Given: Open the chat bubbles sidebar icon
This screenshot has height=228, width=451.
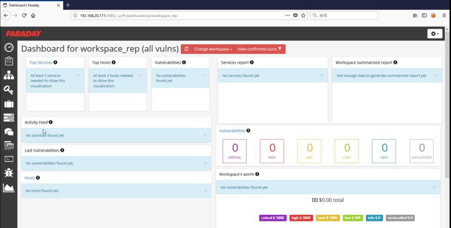Looking at the screenshot, I should 9,132.
